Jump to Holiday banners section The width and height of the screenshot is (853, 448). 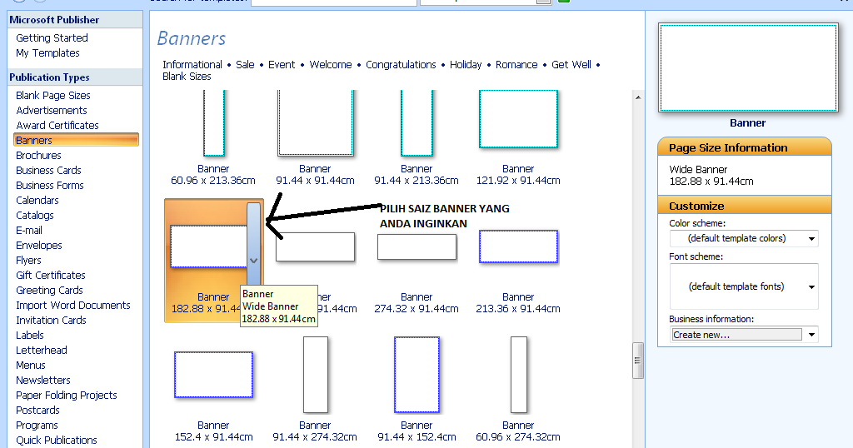466,65
